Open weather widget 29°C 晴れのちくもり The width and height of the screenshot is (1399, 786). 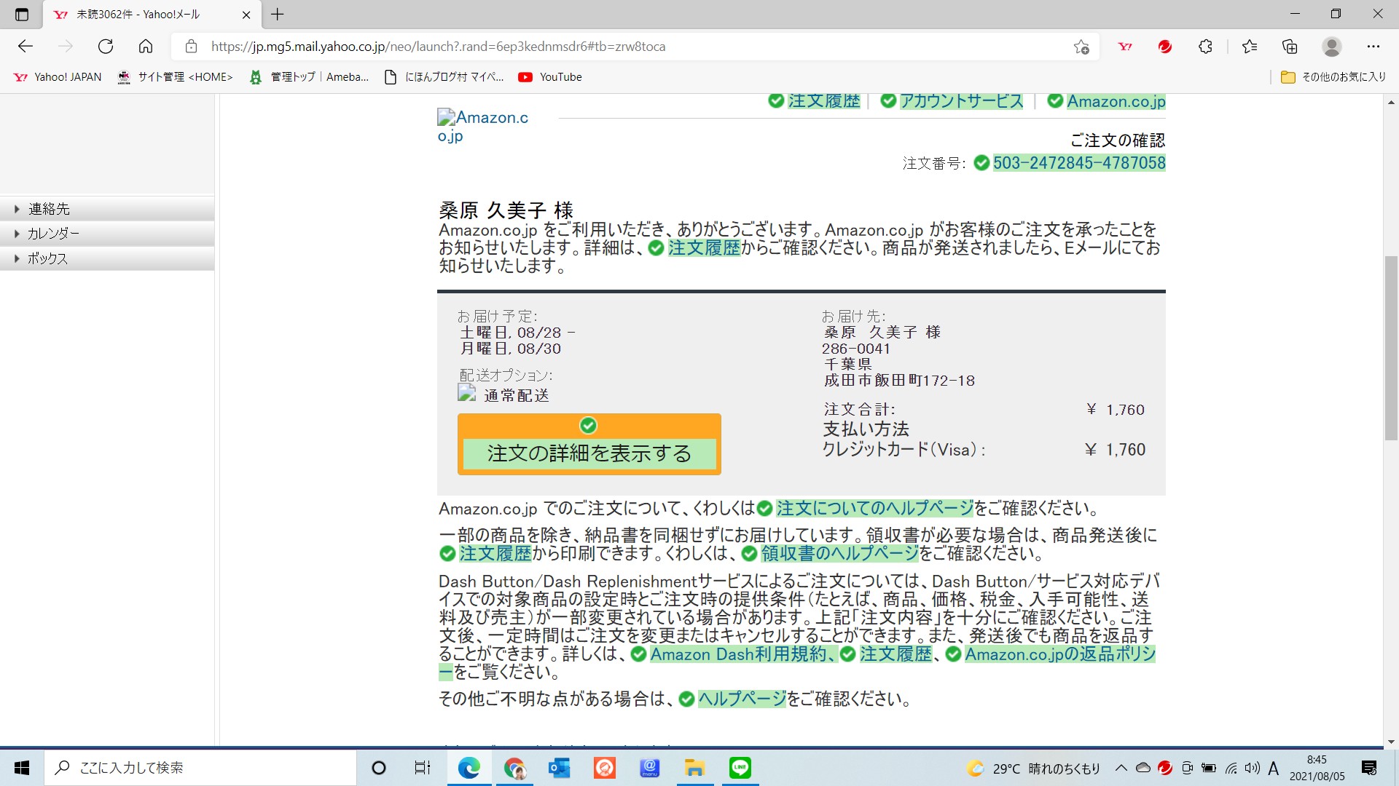(1033, 769)
